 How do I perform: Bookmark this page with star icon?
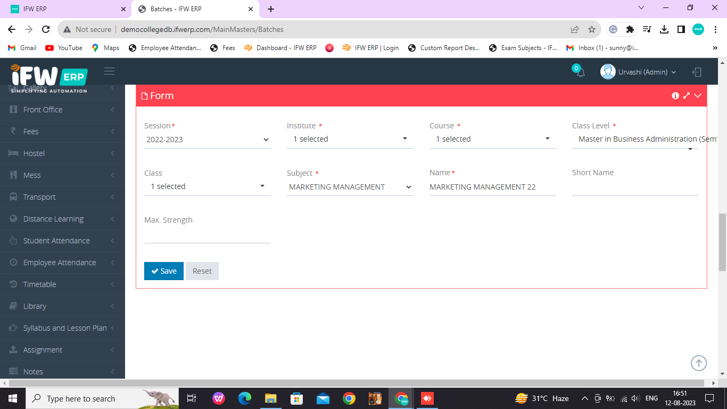pyautogui.click(x=592, y=29)
